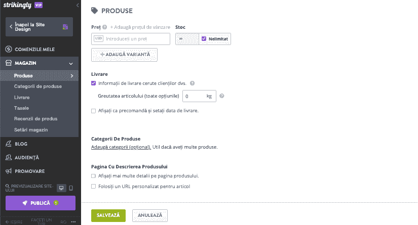Viewport: 418px width, 225px height.
Task: Switch to desktop preview icon
Action: click(x=61, y=188)
